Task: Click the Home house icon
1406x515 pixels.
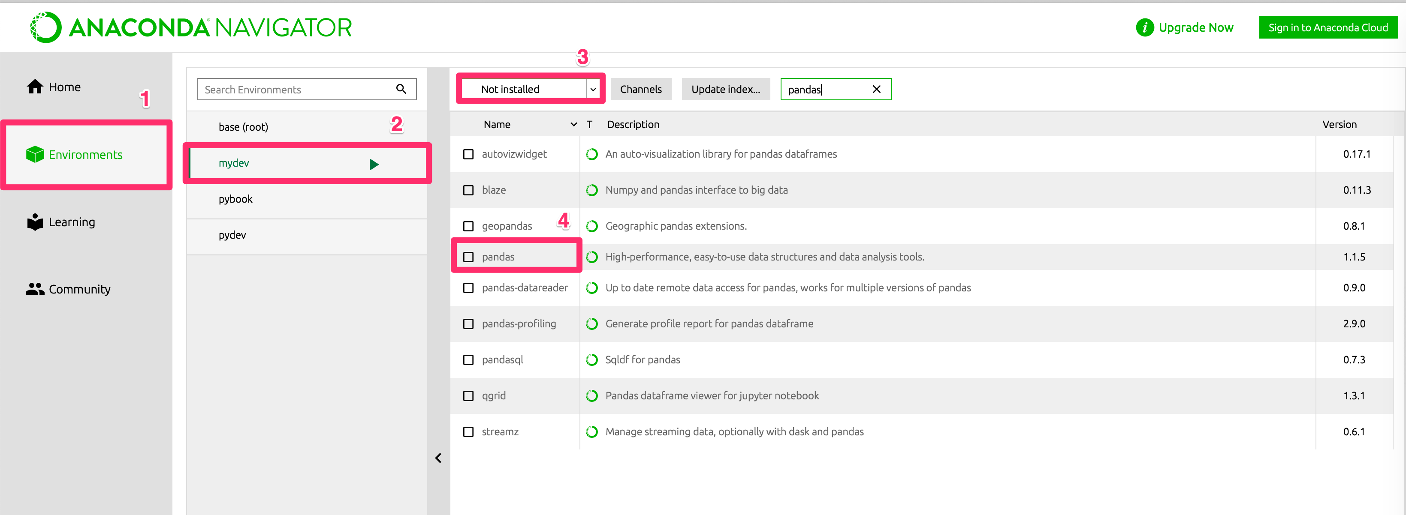Action: pos(35,87)
